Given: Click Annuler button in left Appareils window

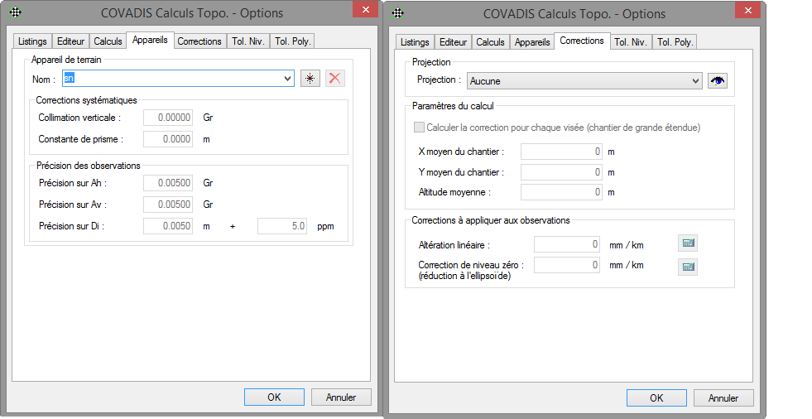Looking at the screenshot, I should tap(341, 397).
